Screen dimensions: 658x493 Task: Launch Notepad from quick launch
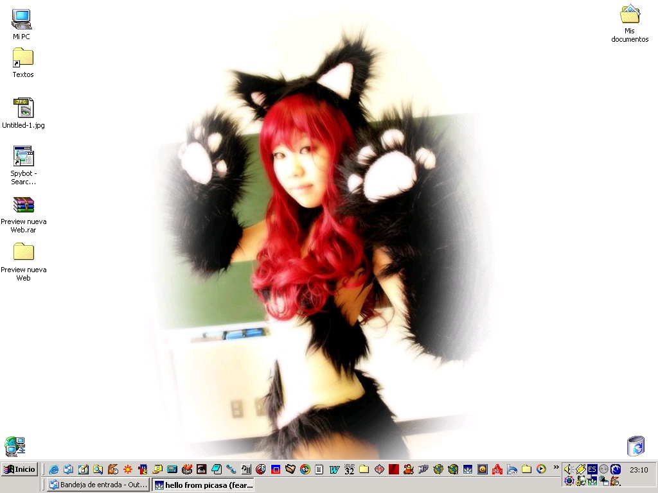click(x=319, y=469)
